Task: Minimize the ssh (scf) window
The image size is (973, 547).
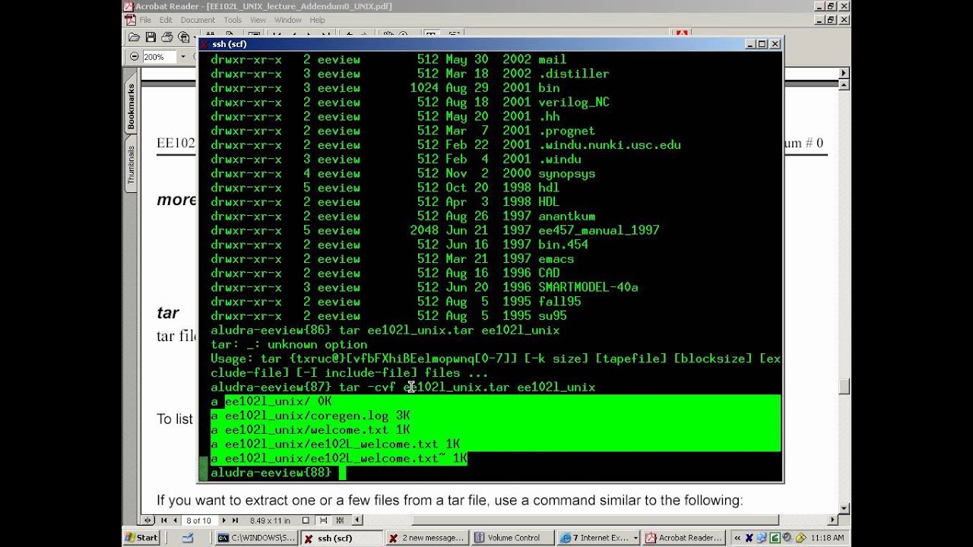Action: tap(750, 44)
